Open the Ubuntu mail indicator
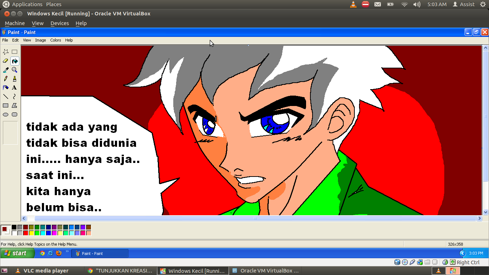 pos(378,4)
